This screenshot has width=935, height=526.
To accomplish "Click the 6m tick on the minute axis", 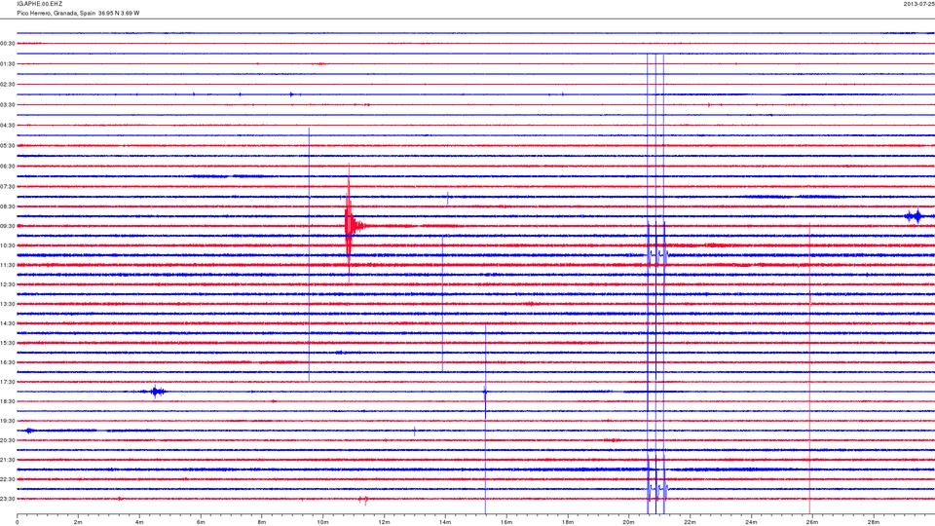I will 201,522.
